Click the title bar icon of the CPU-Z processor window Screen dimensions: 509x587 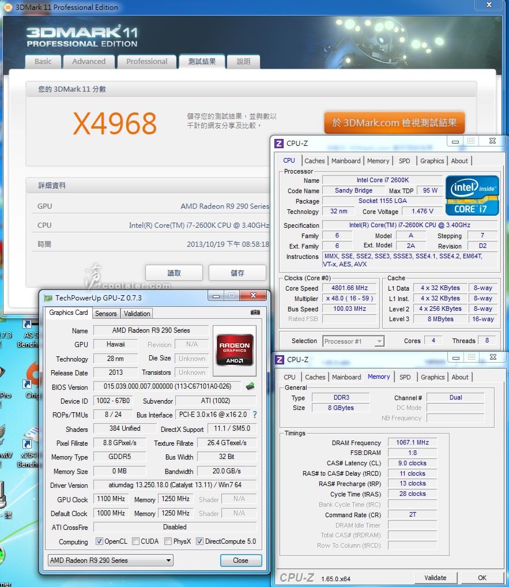[279, 144]
